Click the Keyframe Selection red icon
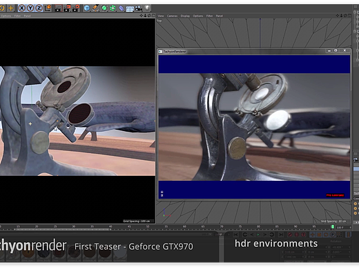Screen dimensions: 359x269 pyautogui.click(x=304, y=235)
